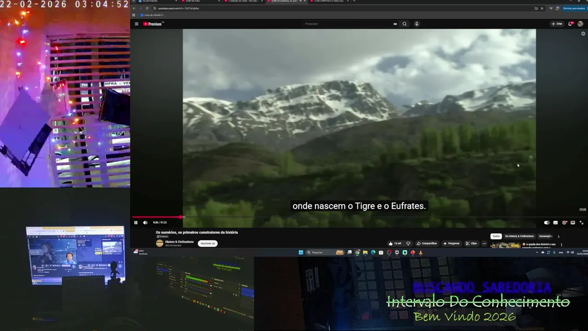Viewport: 588px width, 331px height.
Task: Open the A queda dos MAIAS recommended video thumbnail
Action: point(505,245)
